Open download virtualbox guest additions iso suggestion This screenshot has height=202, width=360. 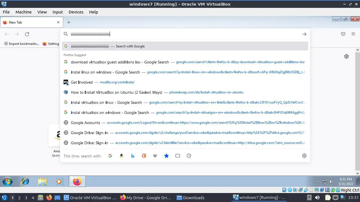click(185, 62)
